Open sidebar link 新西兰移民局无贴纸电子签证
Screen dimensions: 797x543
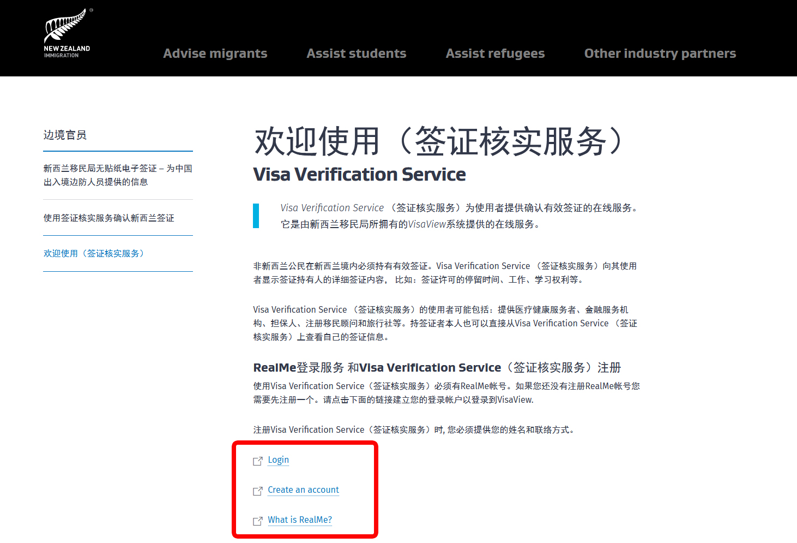click(x=118, y=175)
